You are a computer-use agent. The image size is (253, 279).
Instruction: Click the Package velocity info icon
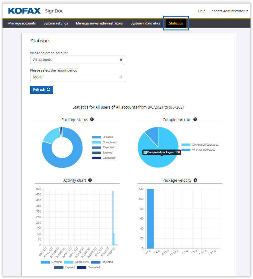[x=195, y=180]
